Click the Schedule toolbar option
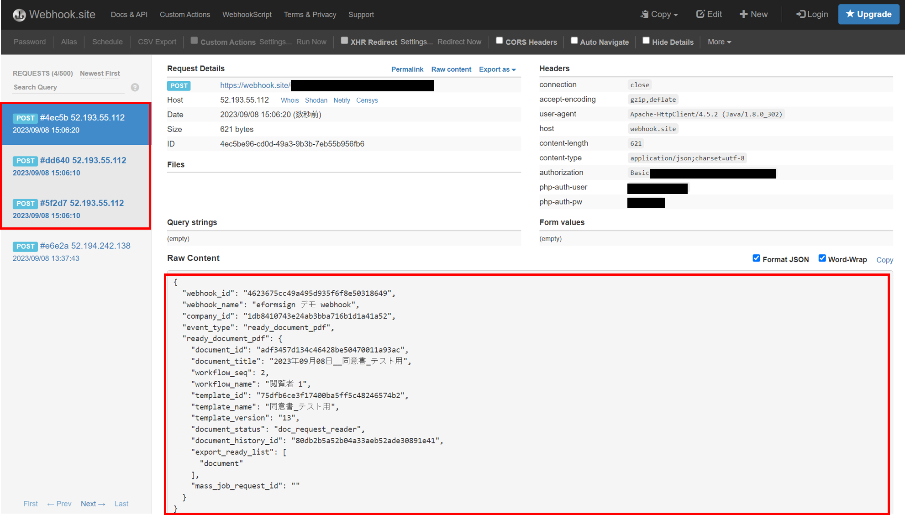This screenshot has width=905, height=515. tap(107, 42)
